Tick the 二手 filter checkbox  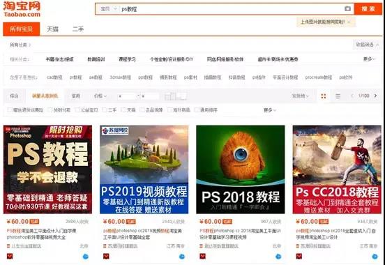tap(105, 110)
